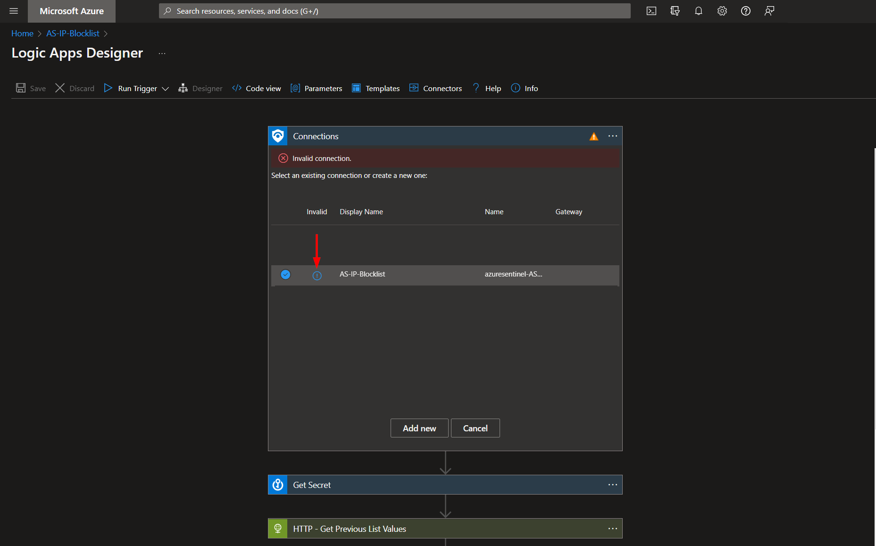Open the Get Secret ellipsis menu
The height and width of the screenshot is (546, 876).
[613, 485]
